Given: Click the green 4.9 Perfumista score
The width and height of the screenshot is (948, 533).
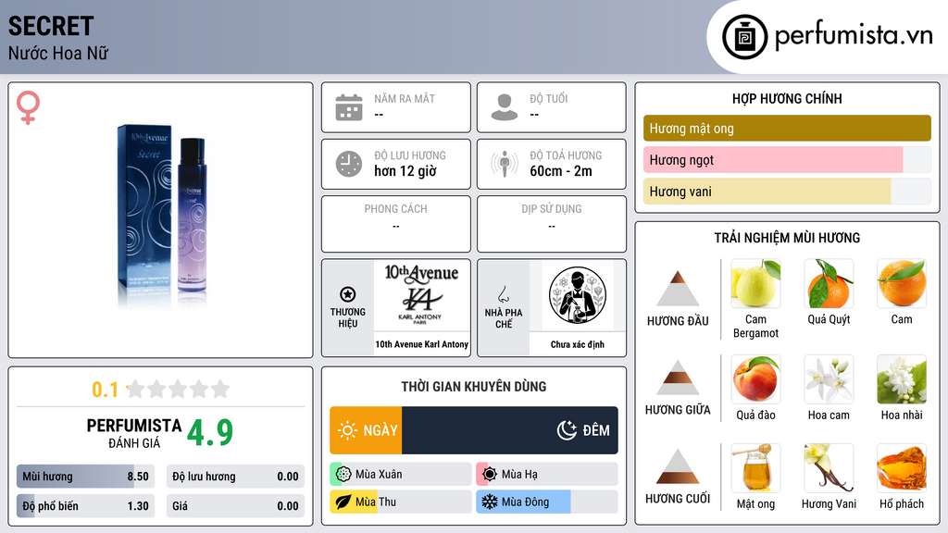Looking at the screenshot, I should (x=210, y=433).
